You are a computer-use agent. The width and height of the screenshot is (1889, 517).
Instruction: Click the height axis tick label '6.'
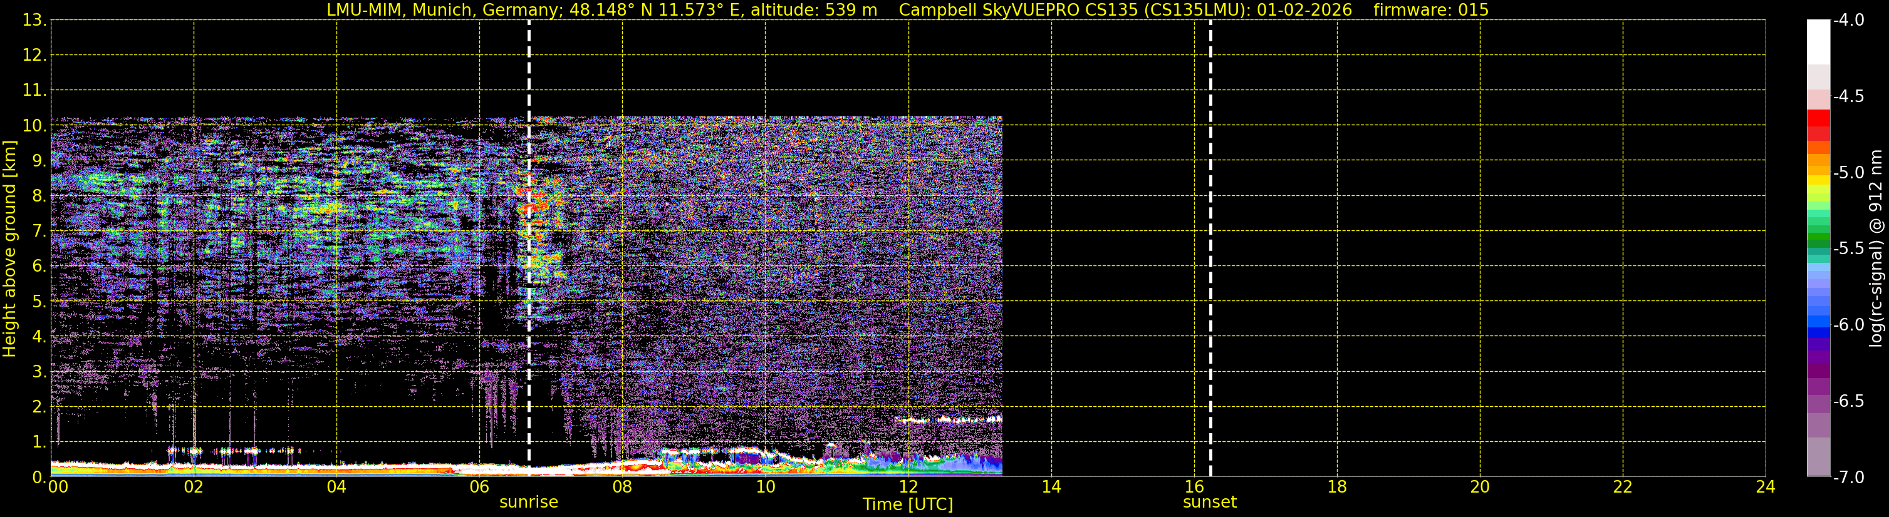click(x=39, y=267)
